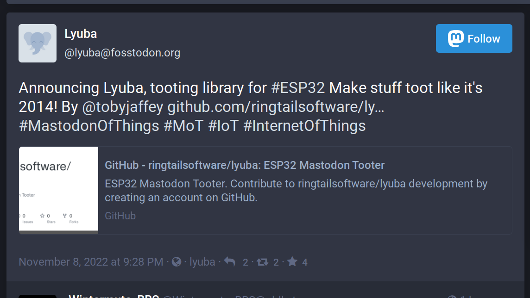The image size is (530, 298).
Task: Favourite the post with the star icon
Action: pos(292,262)
